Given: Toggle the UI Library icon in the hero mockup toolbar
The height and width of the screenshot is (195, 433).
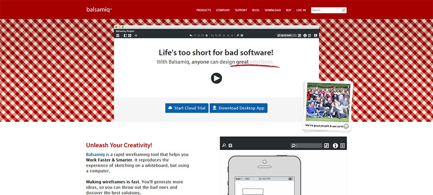Looking at the screenshot, I should pyautogui.click(x=300, y=36).
